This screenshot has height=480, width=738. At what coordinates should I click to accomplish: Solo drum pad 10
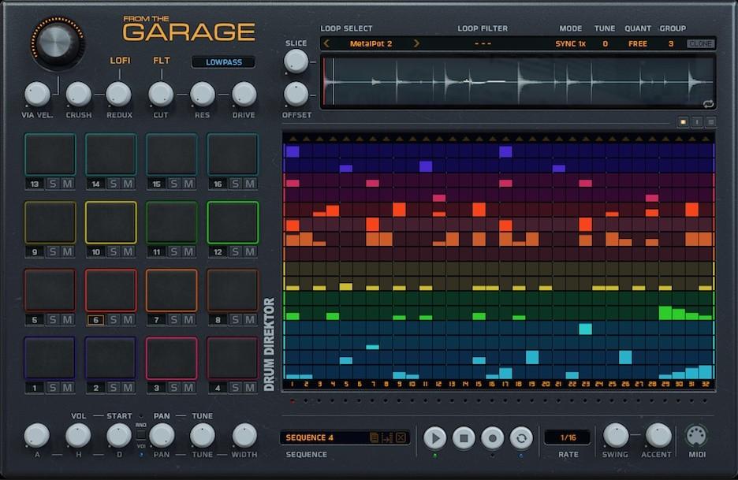coord(114,252)
